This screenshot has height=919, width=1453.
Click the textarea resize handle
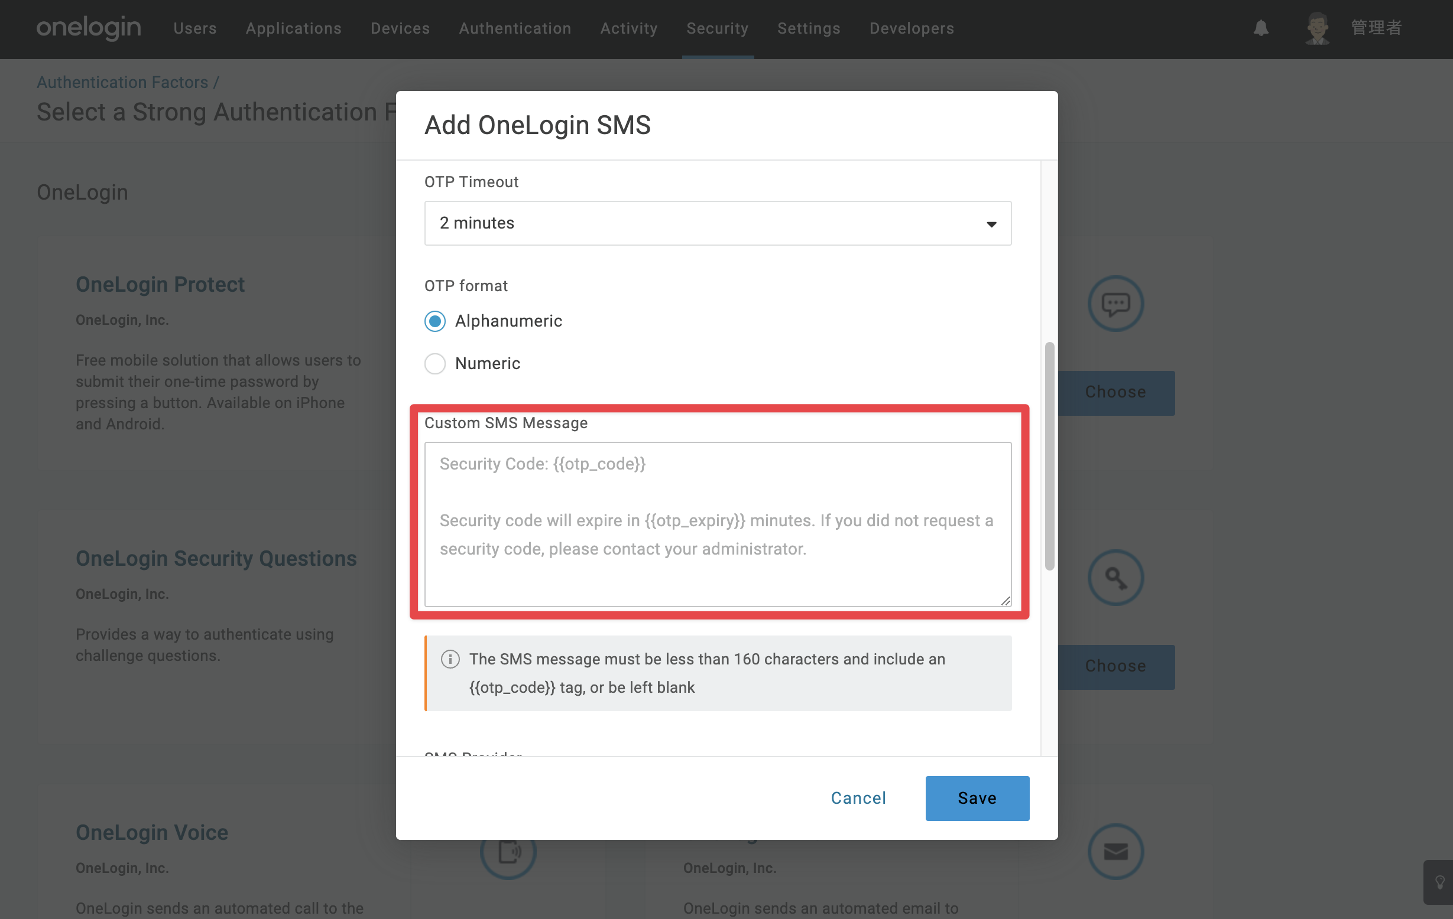1005,600
